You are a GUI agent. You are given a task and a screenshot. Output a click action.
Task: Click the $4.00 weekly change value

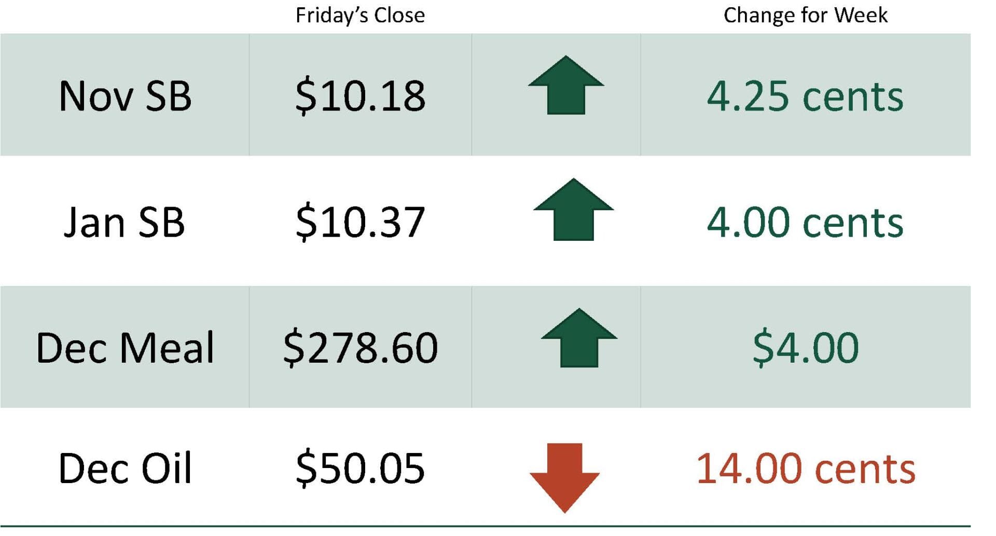806,347
